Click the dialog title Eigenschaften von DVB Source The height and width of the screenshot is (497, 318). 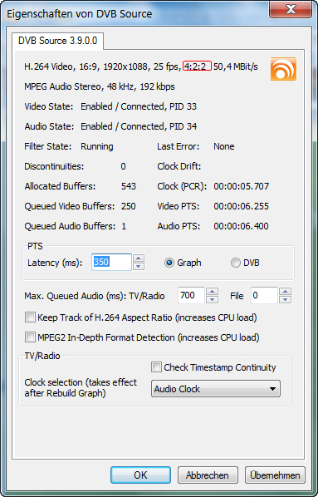click(79, 13)
